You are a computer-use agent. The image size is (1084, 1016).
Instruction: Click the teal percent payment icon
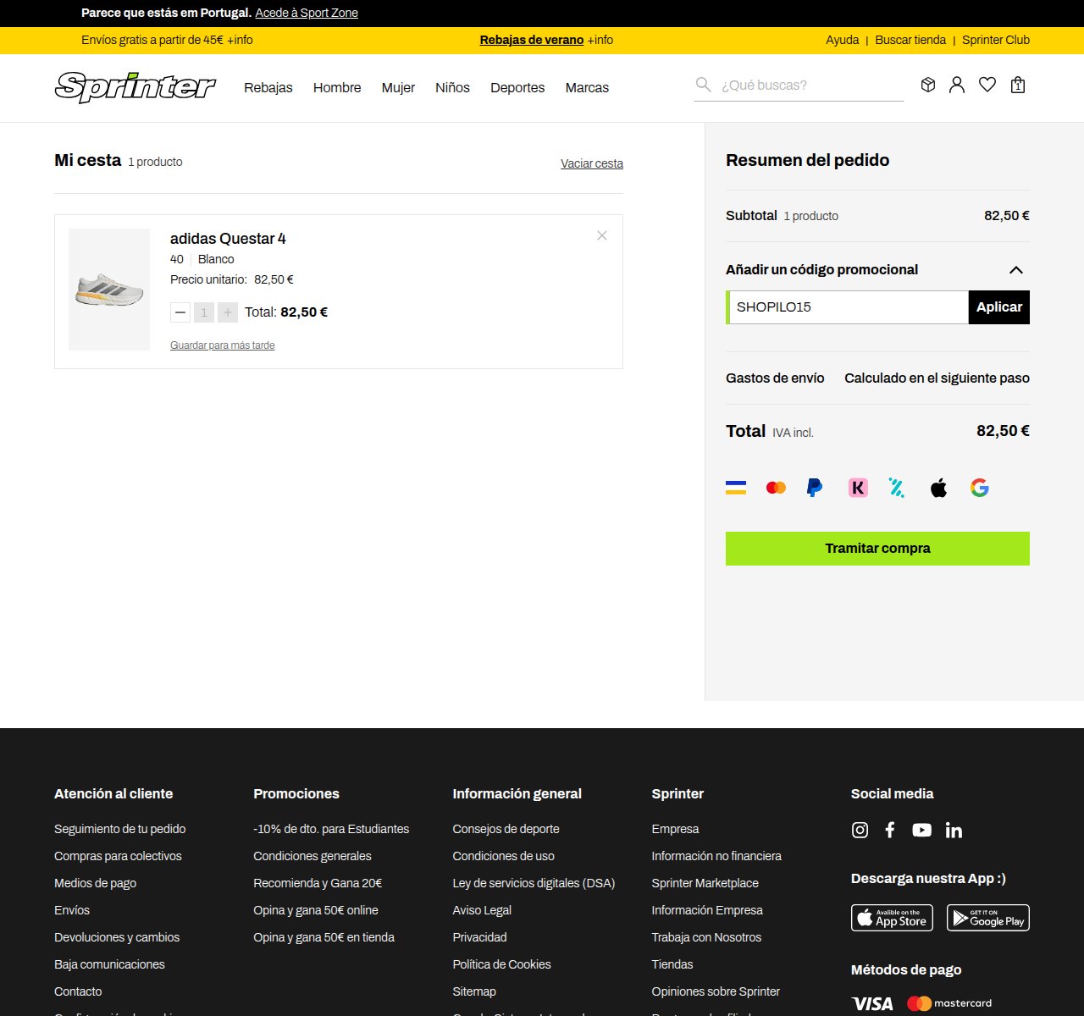click(x=897, y=488)
